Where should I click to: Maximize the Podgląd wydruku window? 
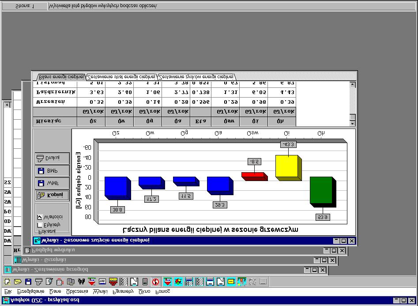[x=334, y=250]
